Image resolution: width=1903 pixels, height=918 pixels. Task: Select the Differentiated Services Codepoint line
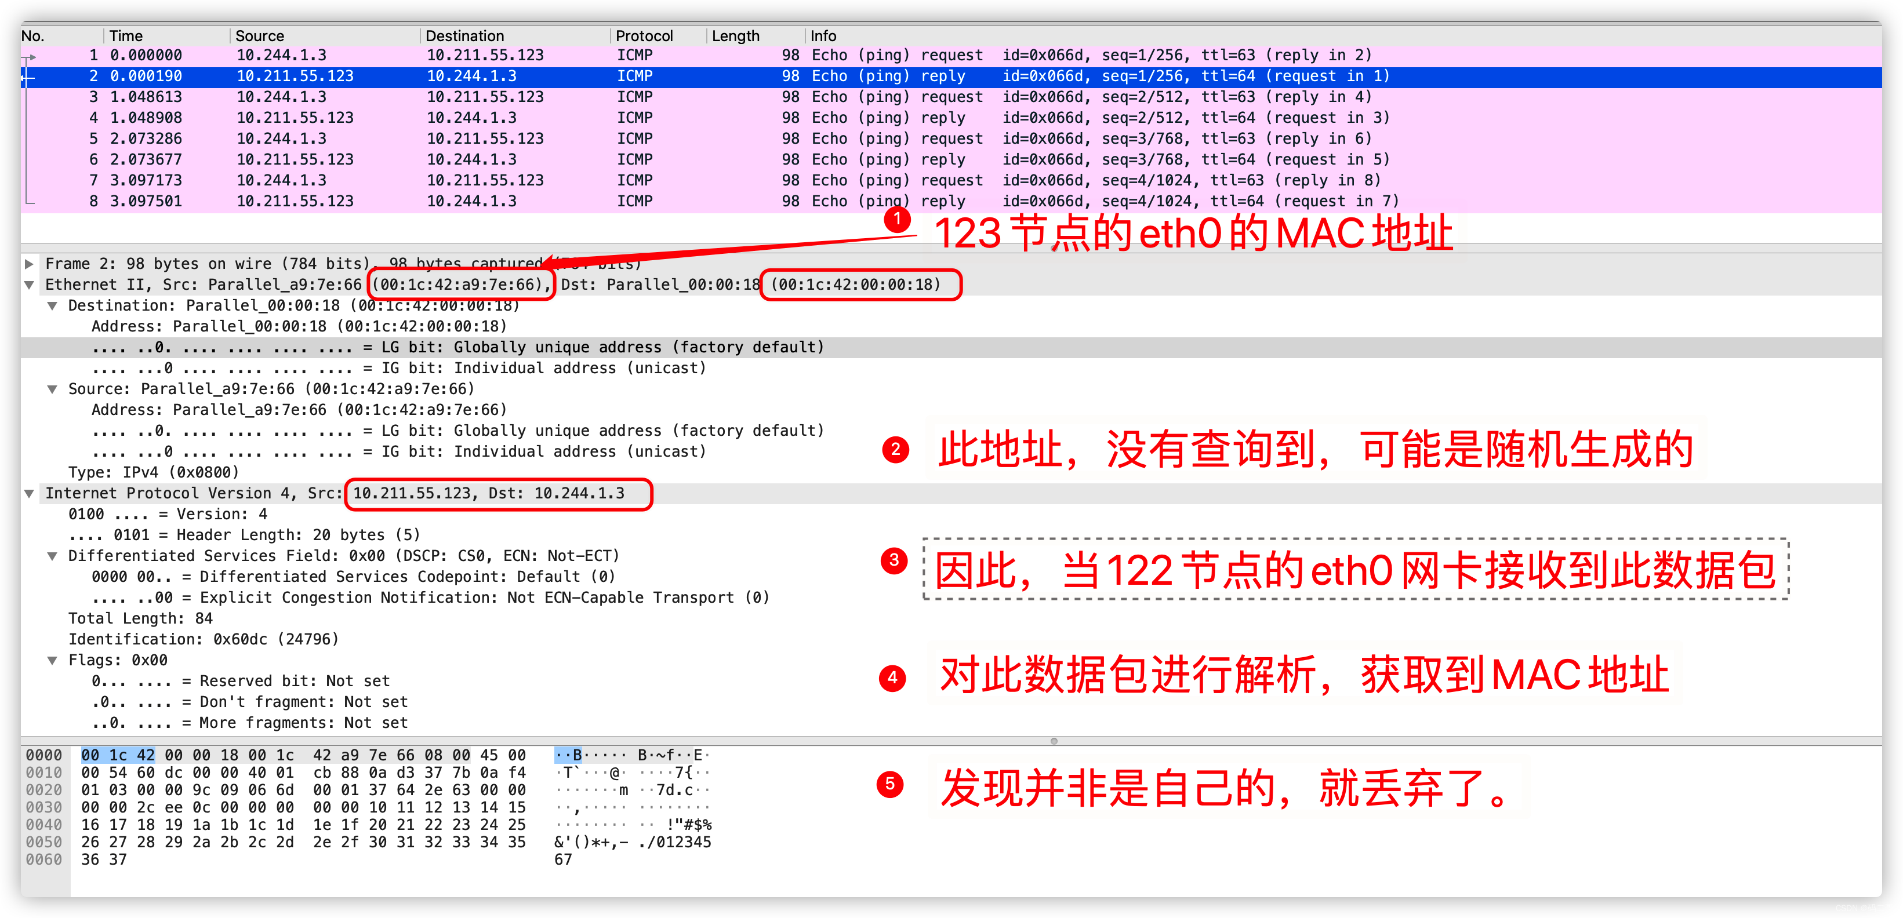(x=353, y=577)
